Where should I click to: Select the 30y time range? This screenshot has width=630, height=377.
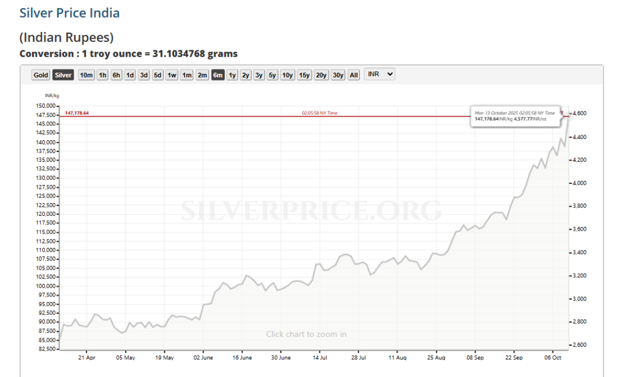[x=338, y=75]
